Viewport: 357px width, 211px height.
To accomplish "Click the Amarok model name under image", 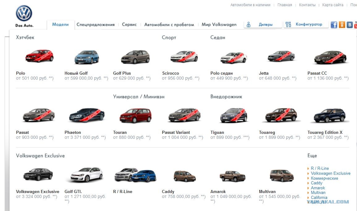I will tap(218, 191).
